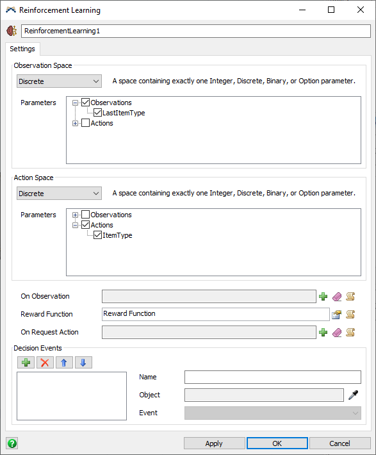The height and width of the screenshot is (455, 376).
Task: Remove the decision event using the red X
Action: (x=45, y=363)
